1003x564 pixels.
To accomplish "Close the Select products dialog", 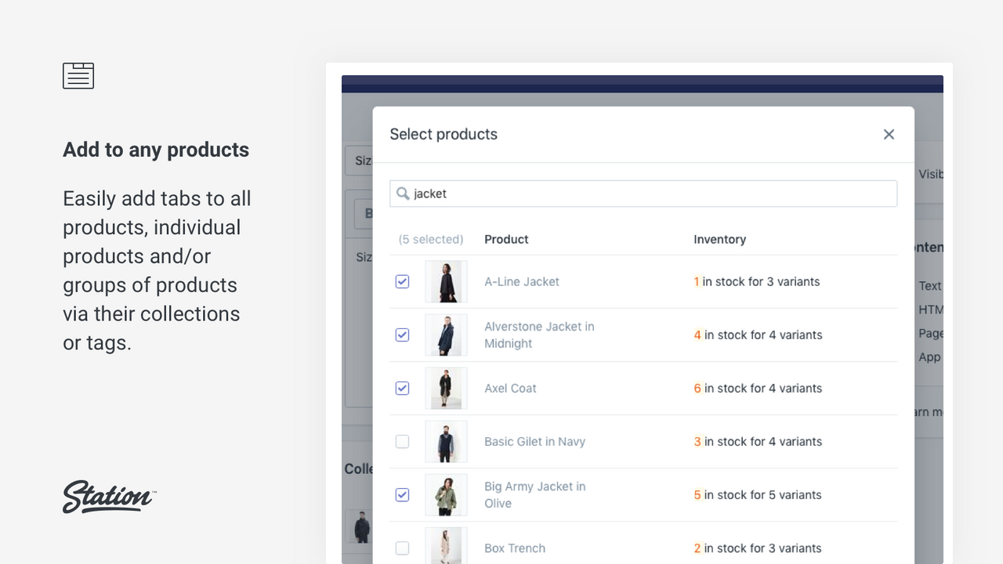I will 889,134.
